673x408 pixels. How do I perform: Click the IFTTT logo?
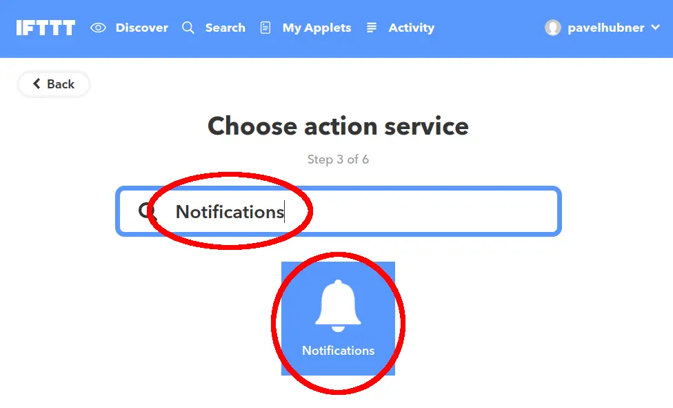pyautogui.click(x=46, y=28)
